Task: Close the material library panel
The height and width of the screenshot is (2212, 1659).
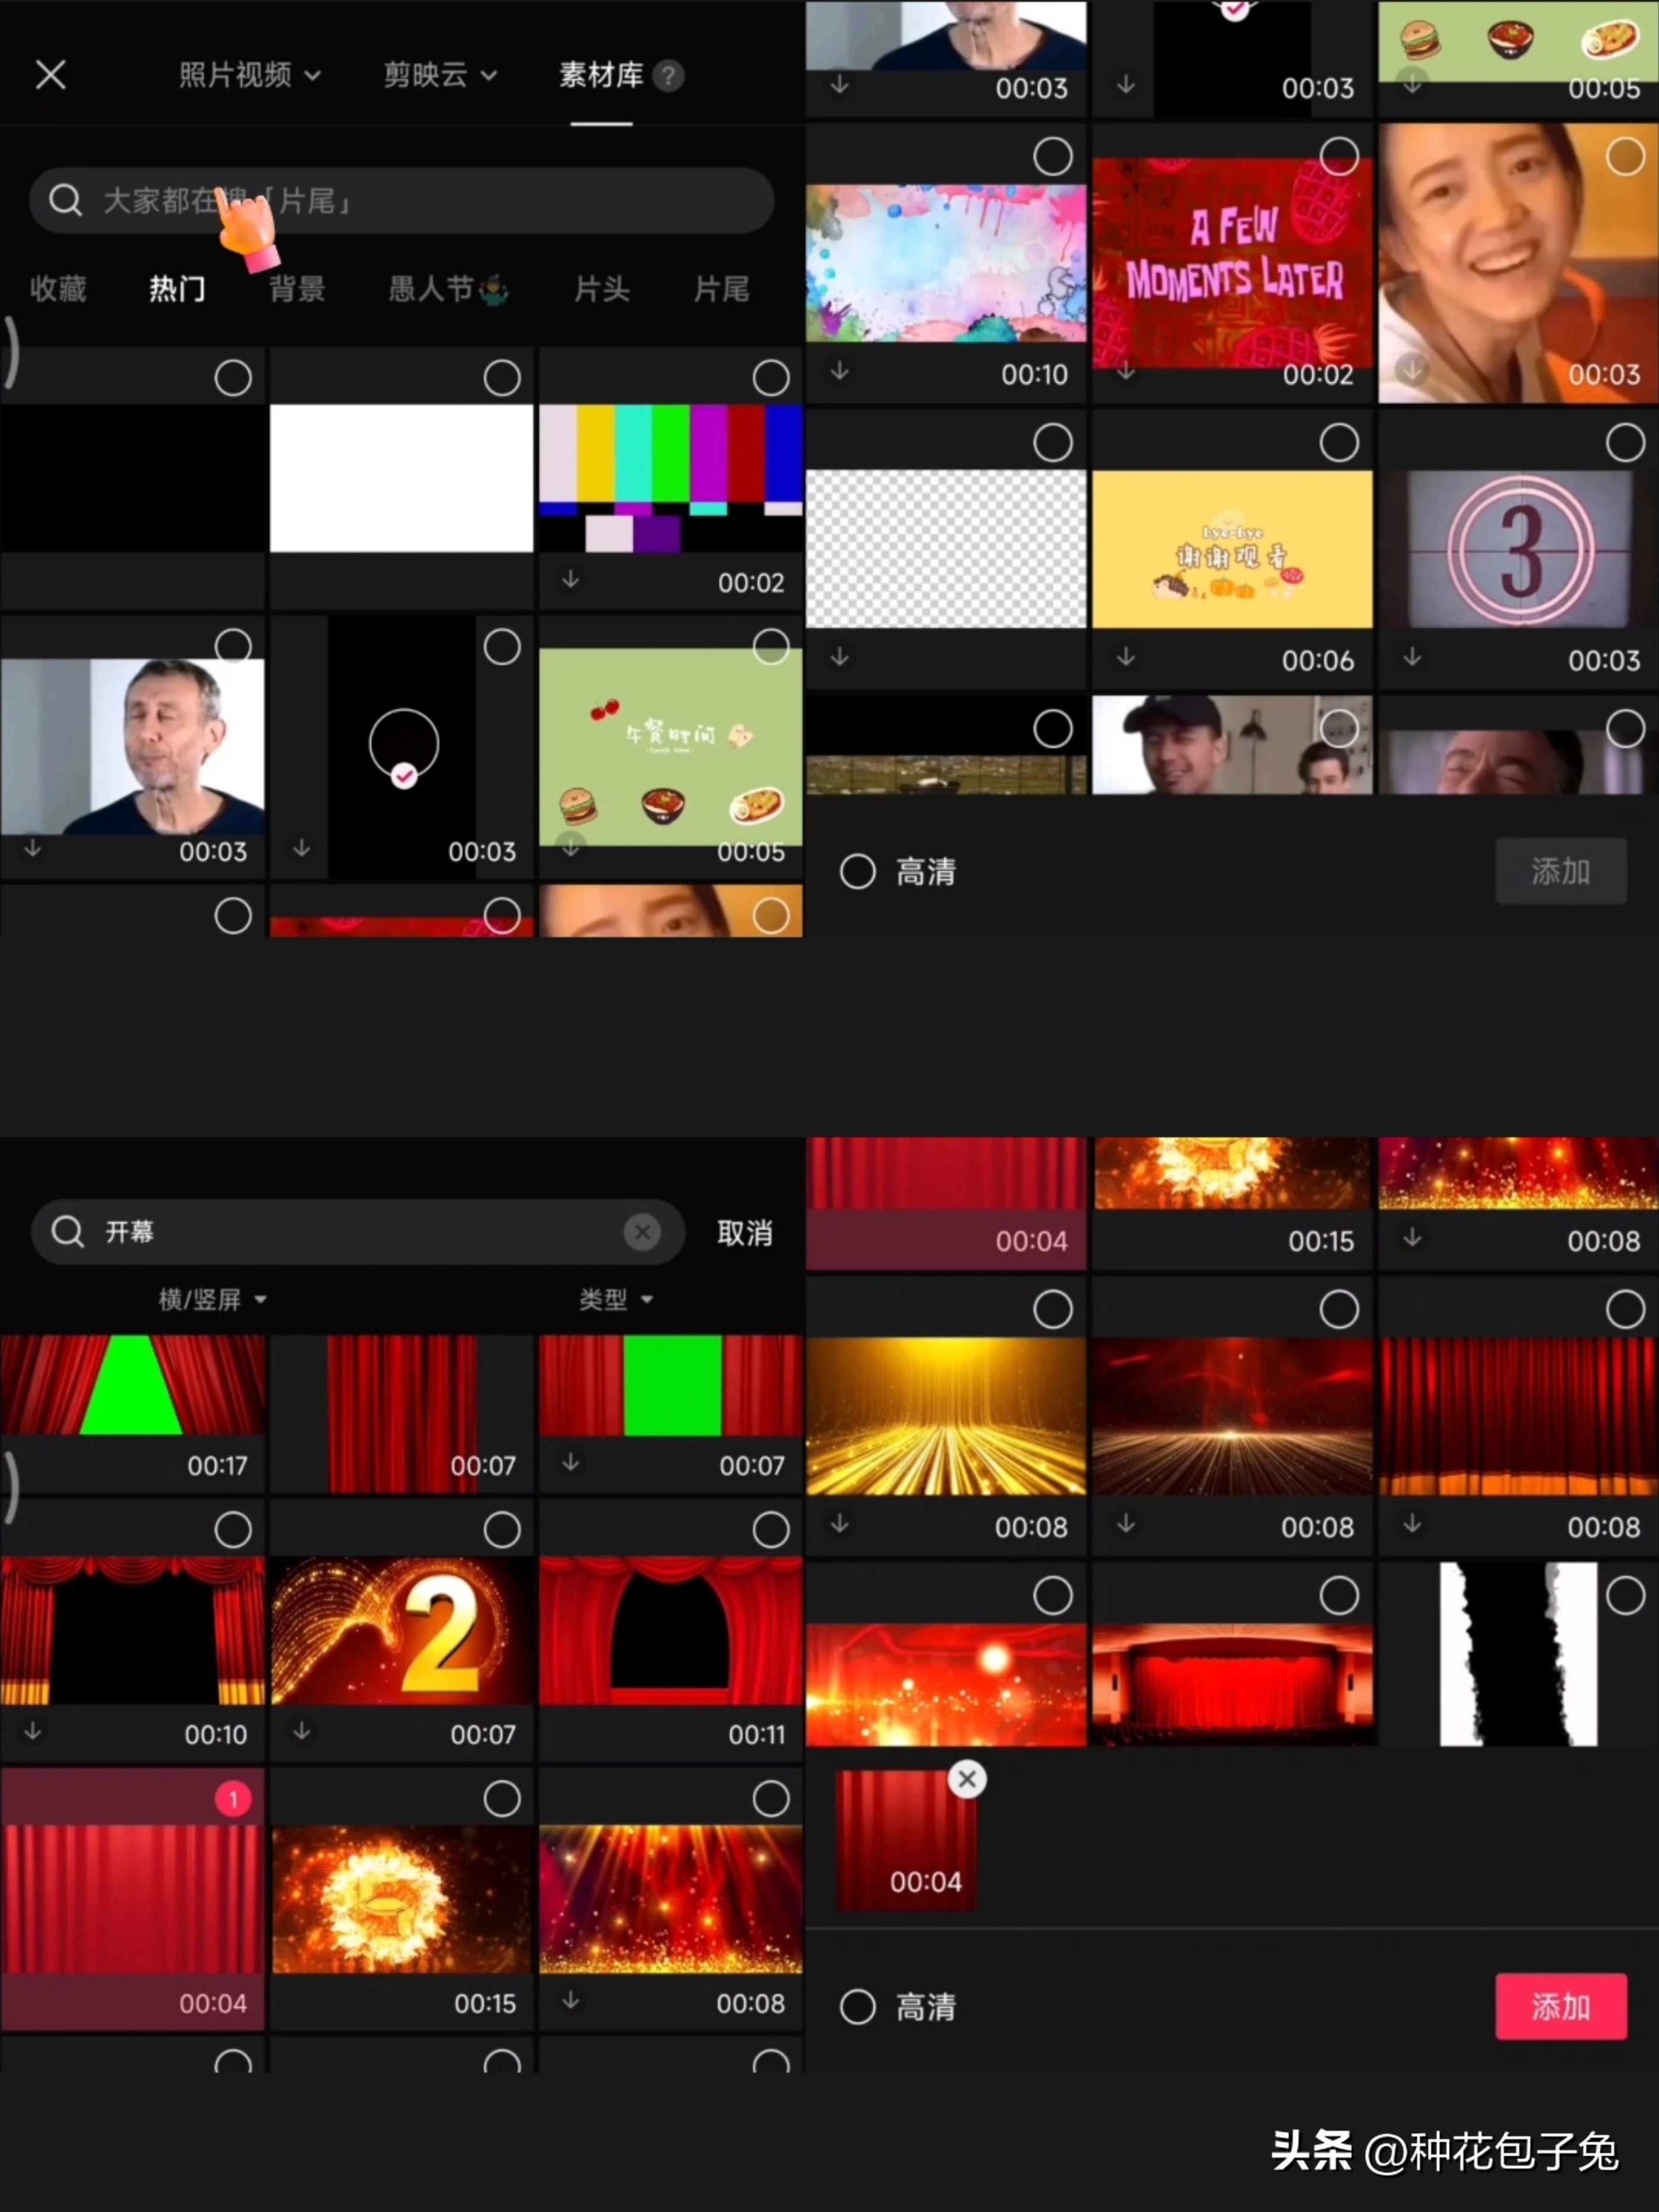Action: tap(51, 75)
